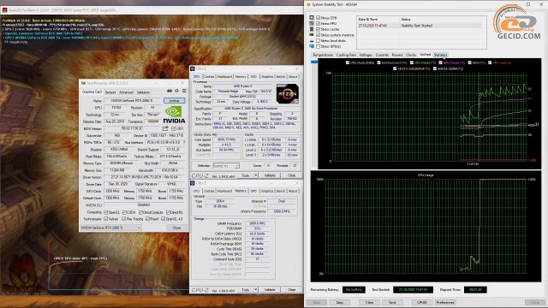Enable Stress GPU(s) checkbox
The image size is (548, 308).
(318, 46)
